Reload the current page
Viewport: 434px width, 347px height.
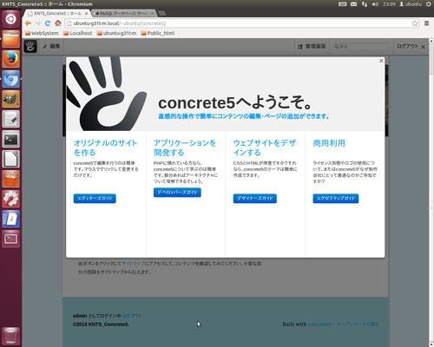coord(48,23)
